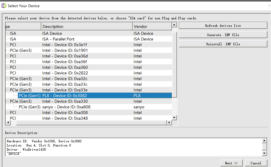Viewport: 271px width, 167px height.
Task: Click the device list scroll up arrow
Action: 174,25
